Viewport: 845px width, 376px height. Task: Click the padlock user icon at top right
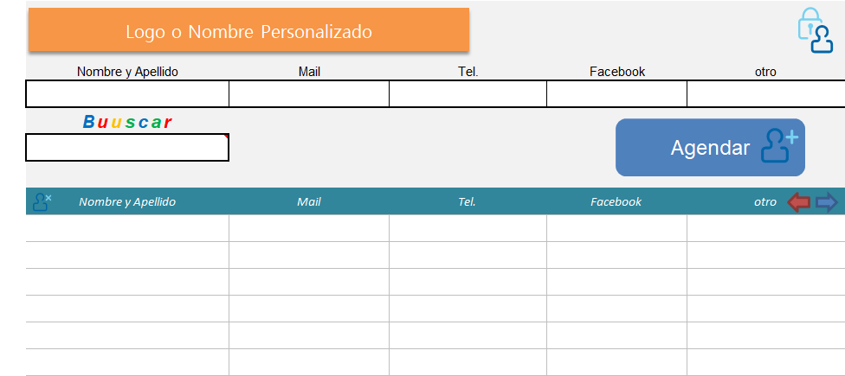(x=814, y=31)
